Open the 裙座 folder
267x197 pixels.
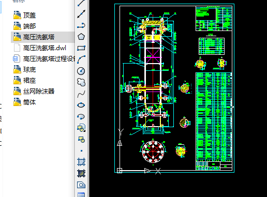25,81
